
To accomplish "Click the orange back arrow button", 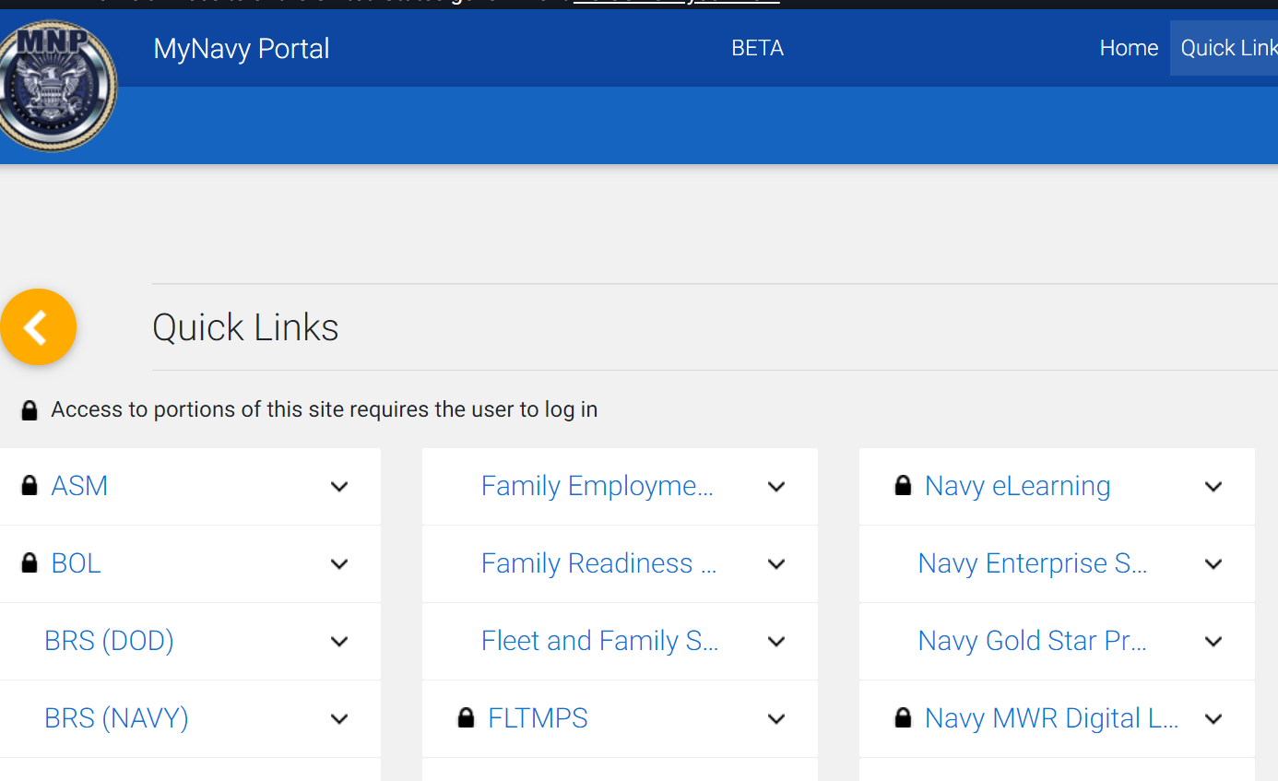I will (38, 326).
